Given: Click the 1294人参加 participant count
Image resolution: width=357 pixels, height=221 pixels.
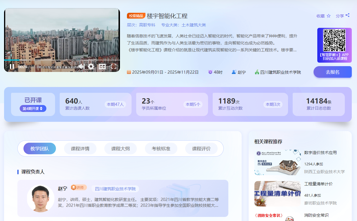Looking at the screenshot, I should (314, 164).
